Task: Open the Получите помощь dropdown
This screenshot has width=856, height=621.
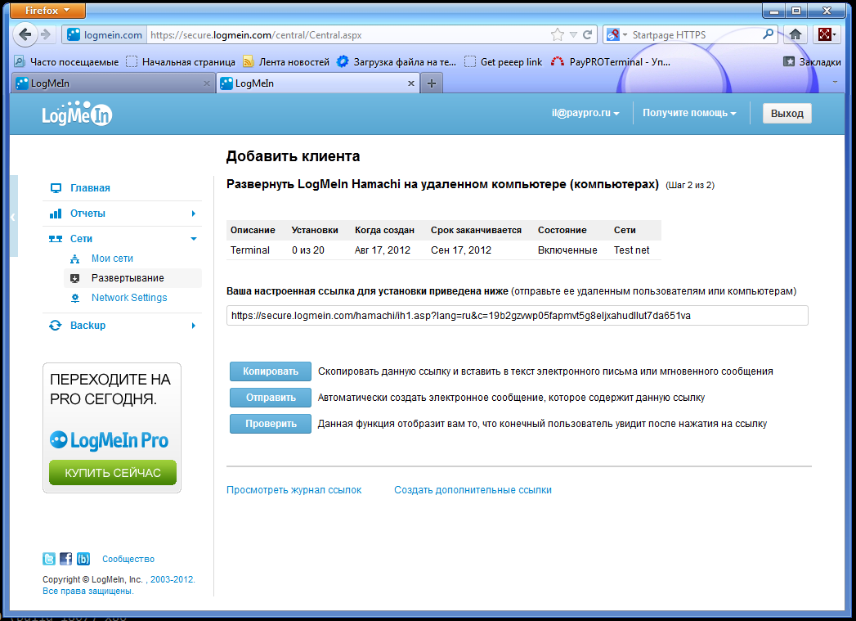Action: [x=689, y=114]
